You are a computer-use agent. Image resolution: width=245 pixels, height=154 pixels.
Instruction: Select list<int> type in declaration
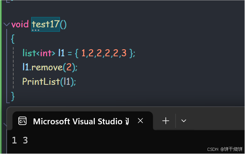39,53
